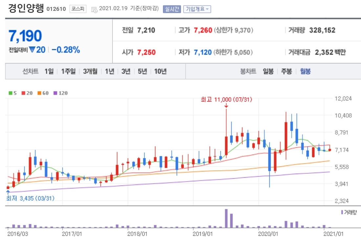361x241 pixels.
Task: Switch to the 3개월 line chart
Action: pos(90,71)
